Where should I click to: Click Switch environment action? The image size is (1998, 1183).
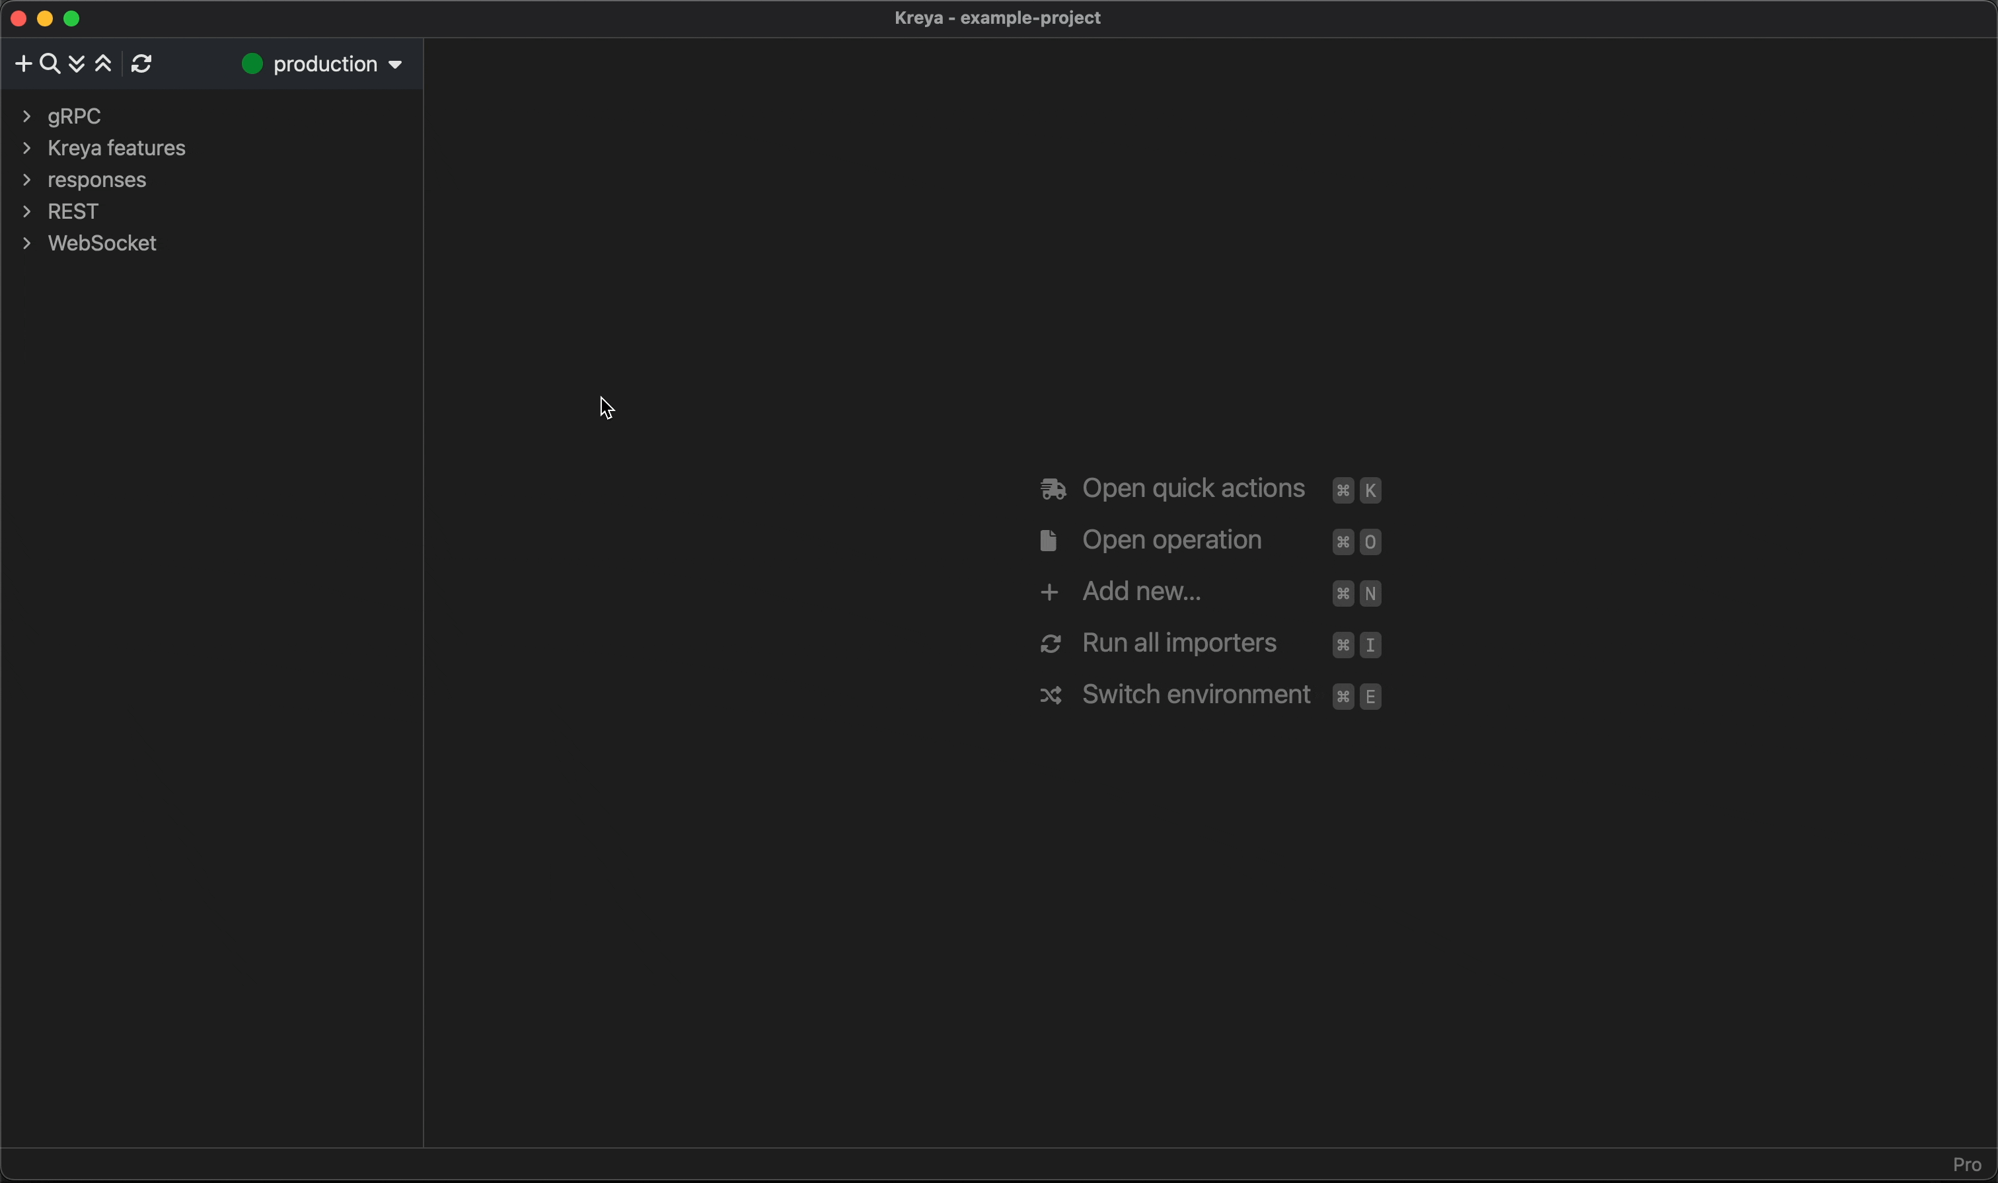click(1195, 695)
